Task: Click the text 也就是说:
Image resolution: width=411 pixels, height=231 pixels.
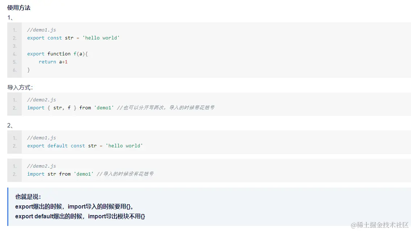Action: coord(28,197)
